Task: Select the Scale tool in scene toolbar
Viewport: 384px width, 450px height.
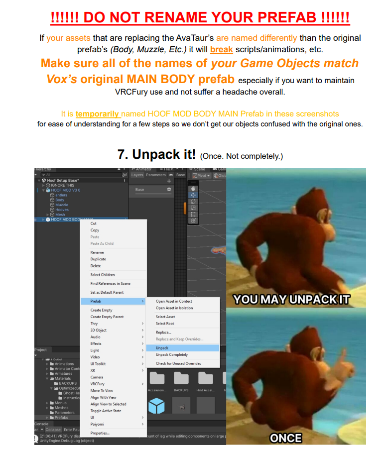Action: tap(193, 208)
